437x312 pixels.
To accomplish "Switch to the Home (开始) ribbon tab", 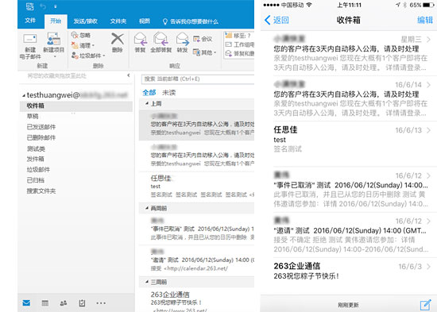I will tap(56, 21).
